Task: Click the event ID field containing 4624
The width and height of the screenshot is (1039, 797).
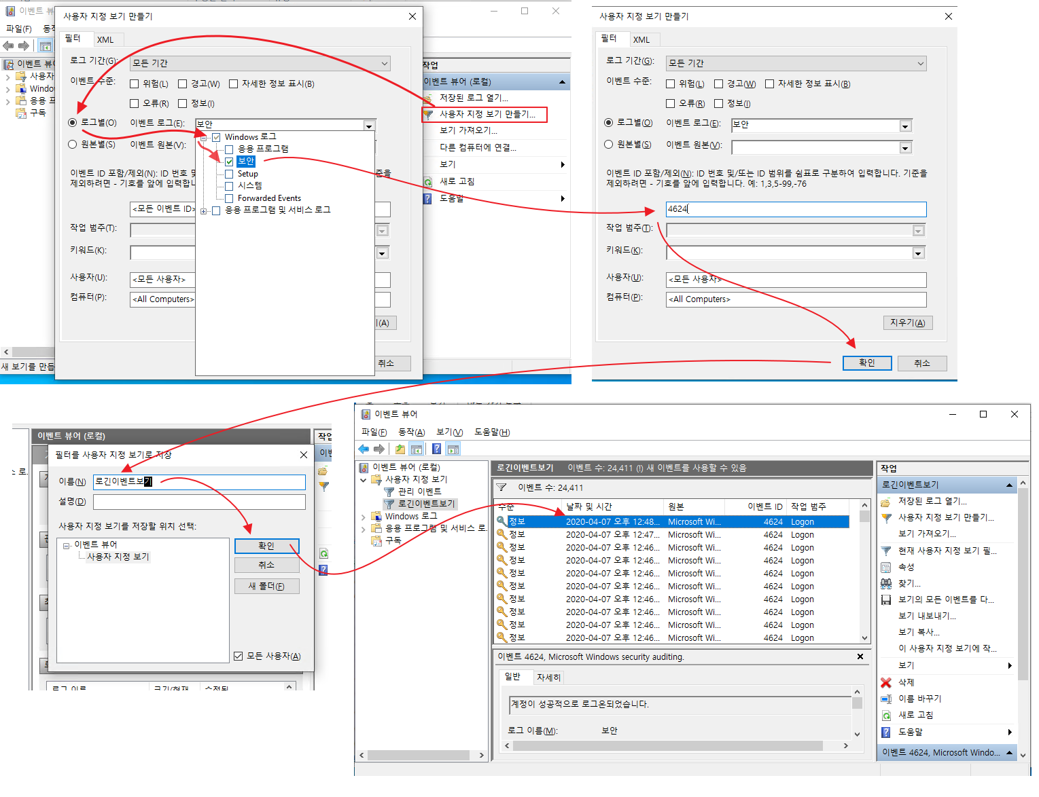Action: pos(796,209)
